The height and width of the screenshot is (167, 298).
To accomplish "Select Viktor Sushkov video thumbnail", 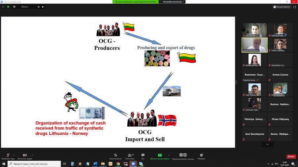I will (x=280, y=45).
